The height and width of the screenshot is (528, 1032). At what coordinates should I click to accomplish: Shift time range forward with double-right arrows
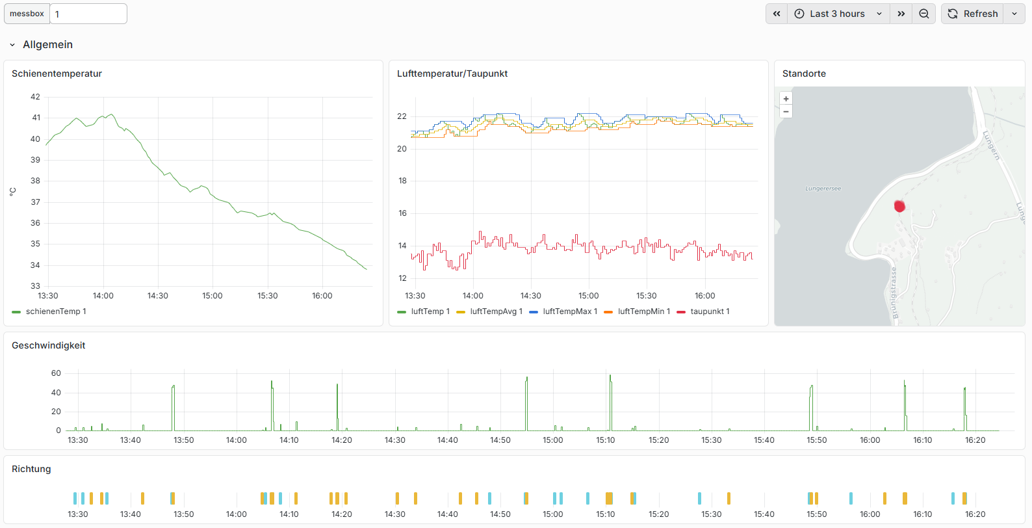point(901,14)
